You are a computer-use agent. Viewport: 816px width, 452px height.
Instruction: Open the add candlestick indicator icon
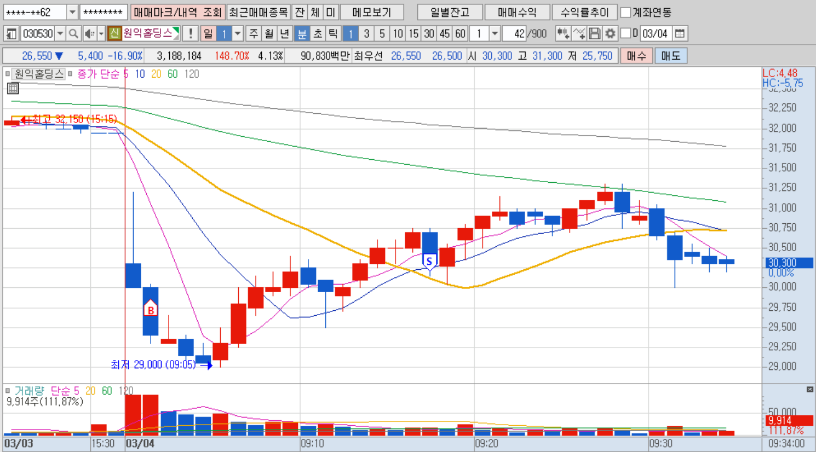click(562, 34)
